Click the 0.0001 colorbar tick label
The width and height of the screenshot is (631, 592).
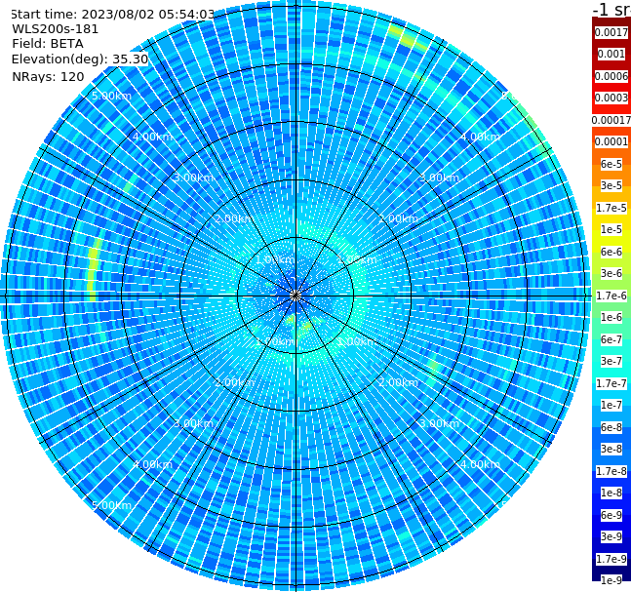[611, 141]
